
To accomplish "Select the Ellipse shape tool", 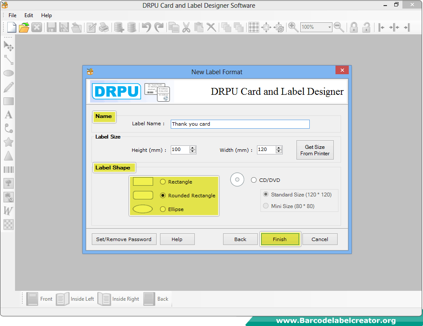I will pos(9,73).
